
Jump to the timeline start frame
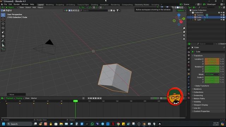89,98
